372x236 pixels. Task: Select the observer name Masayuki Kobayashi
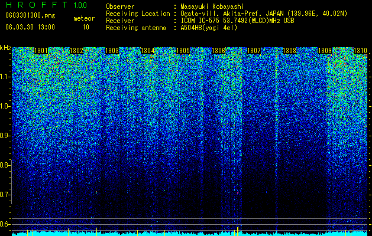212,6
